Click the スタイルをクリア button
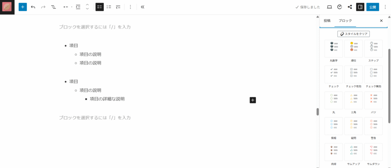This screenshot has height=168, width=391. (353, 34)
